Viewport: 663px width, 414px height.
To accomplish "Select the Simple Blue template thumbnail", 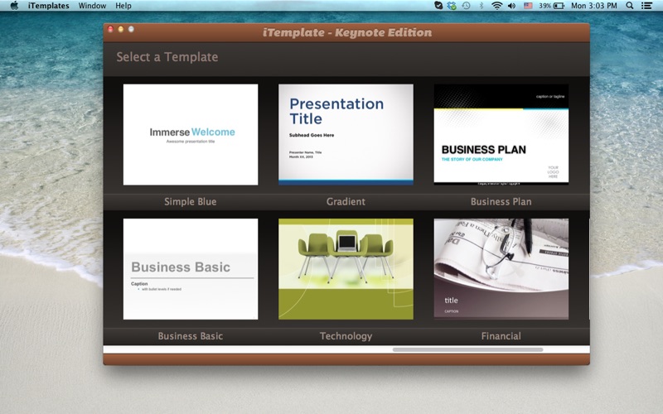I will coord(191,134).
